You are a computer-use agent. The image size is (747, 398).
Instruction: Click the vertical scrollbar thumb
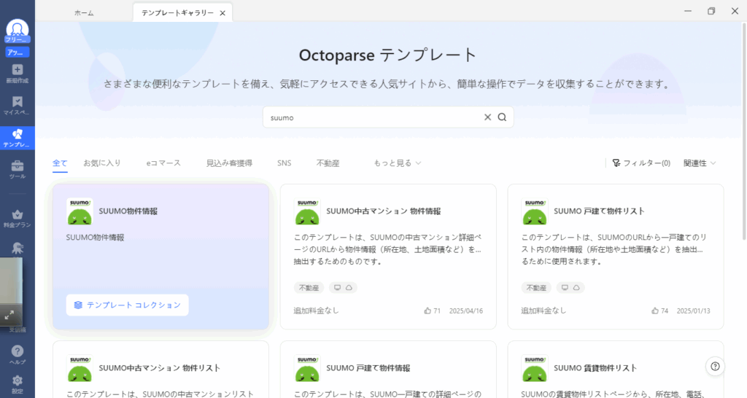[743, 130]
